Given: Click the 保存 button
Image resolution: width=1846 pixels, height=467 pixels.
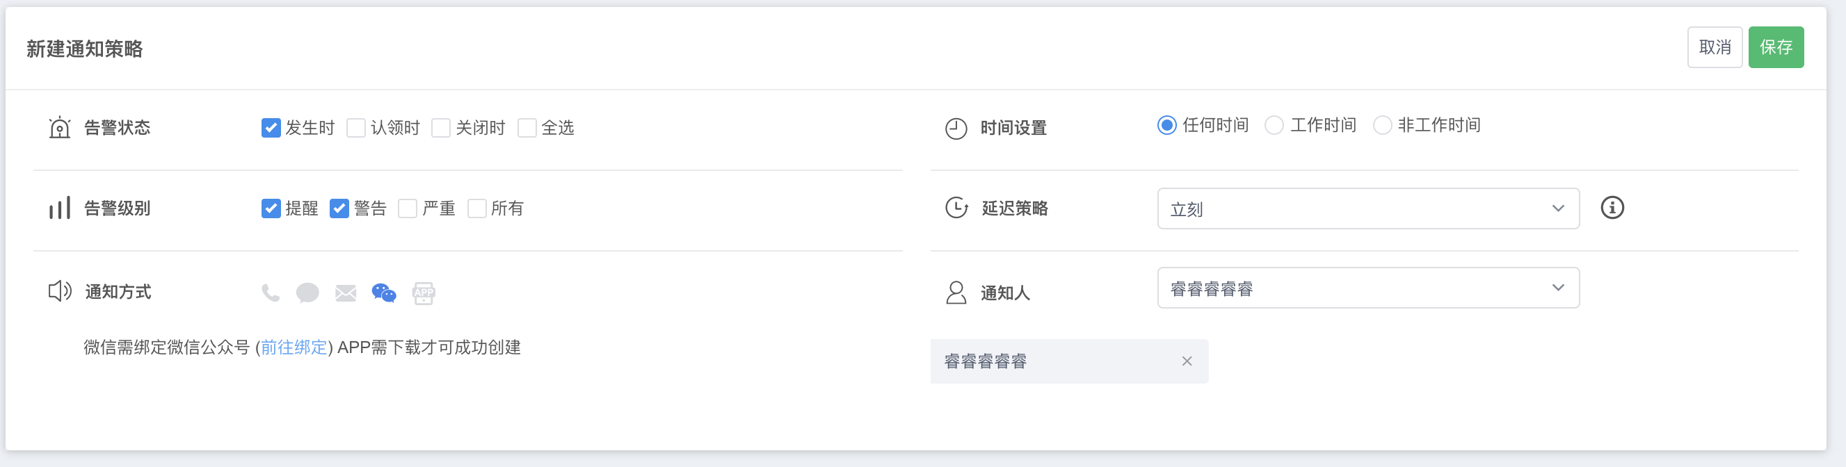Looking at the screenshot, I should [x=1776, y=47].
